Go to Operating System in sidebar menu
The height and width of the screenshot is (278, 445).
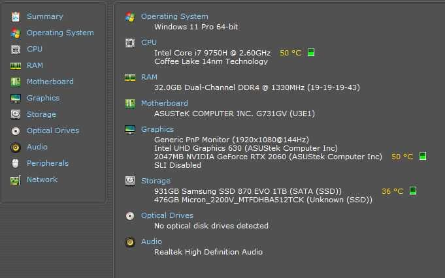[x=60, y=33]
